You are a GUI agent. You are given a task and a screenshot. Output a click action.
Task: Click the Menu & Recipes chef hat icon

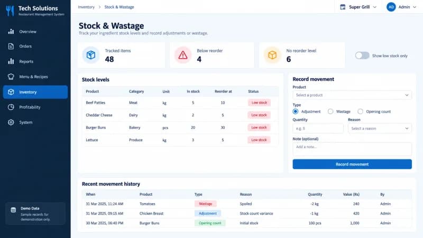pos(11,77)
